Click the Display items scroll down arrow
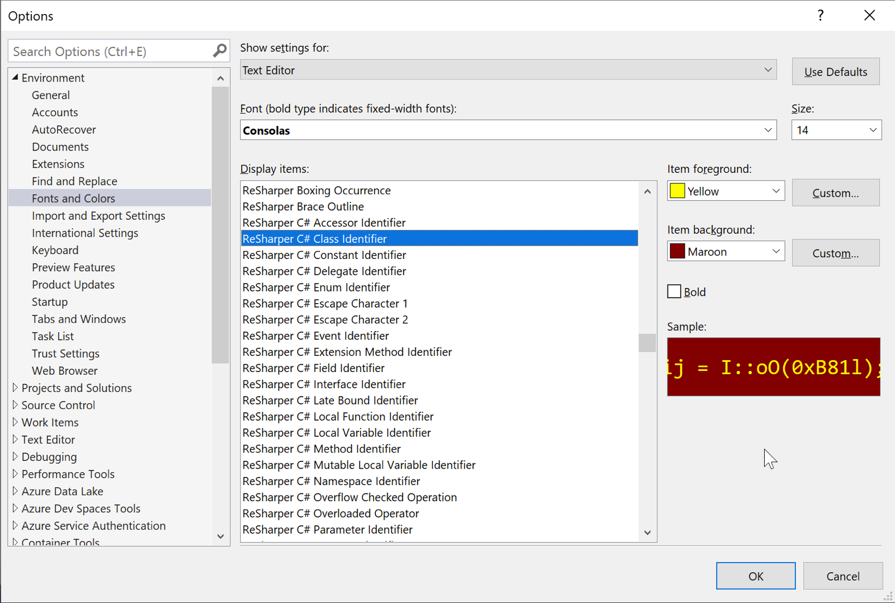The width and height of the screenshot is (895, 603). click(x=647, y=533)
